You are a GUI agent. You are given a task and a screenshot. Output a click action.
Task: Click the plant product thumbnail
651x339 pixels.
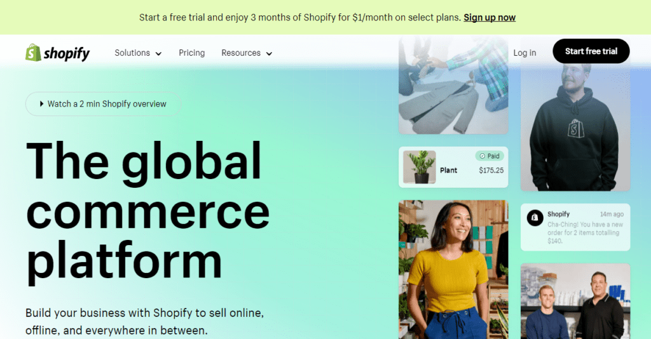click(420, 167)
